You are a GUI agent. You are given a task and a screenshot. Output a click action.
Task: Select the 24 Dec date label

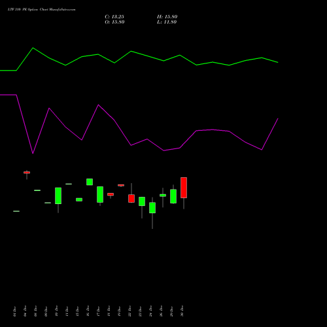150,311
